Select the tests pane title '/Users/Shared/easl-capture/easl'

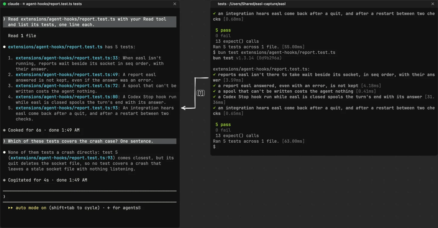tap(258, 4)
